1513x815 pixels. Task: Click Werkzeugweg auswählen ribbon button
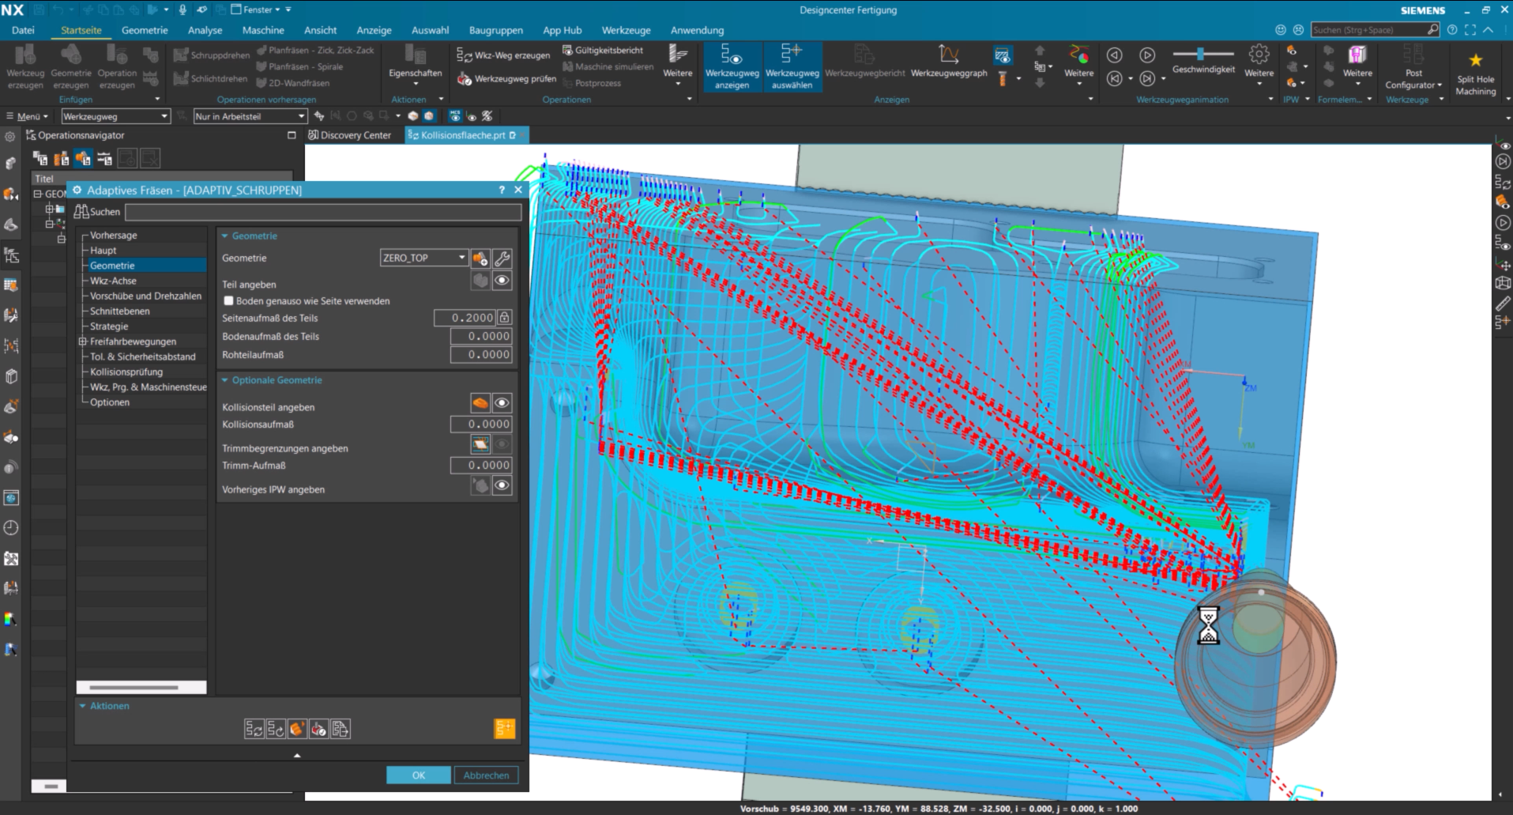[x=792, y=66]
